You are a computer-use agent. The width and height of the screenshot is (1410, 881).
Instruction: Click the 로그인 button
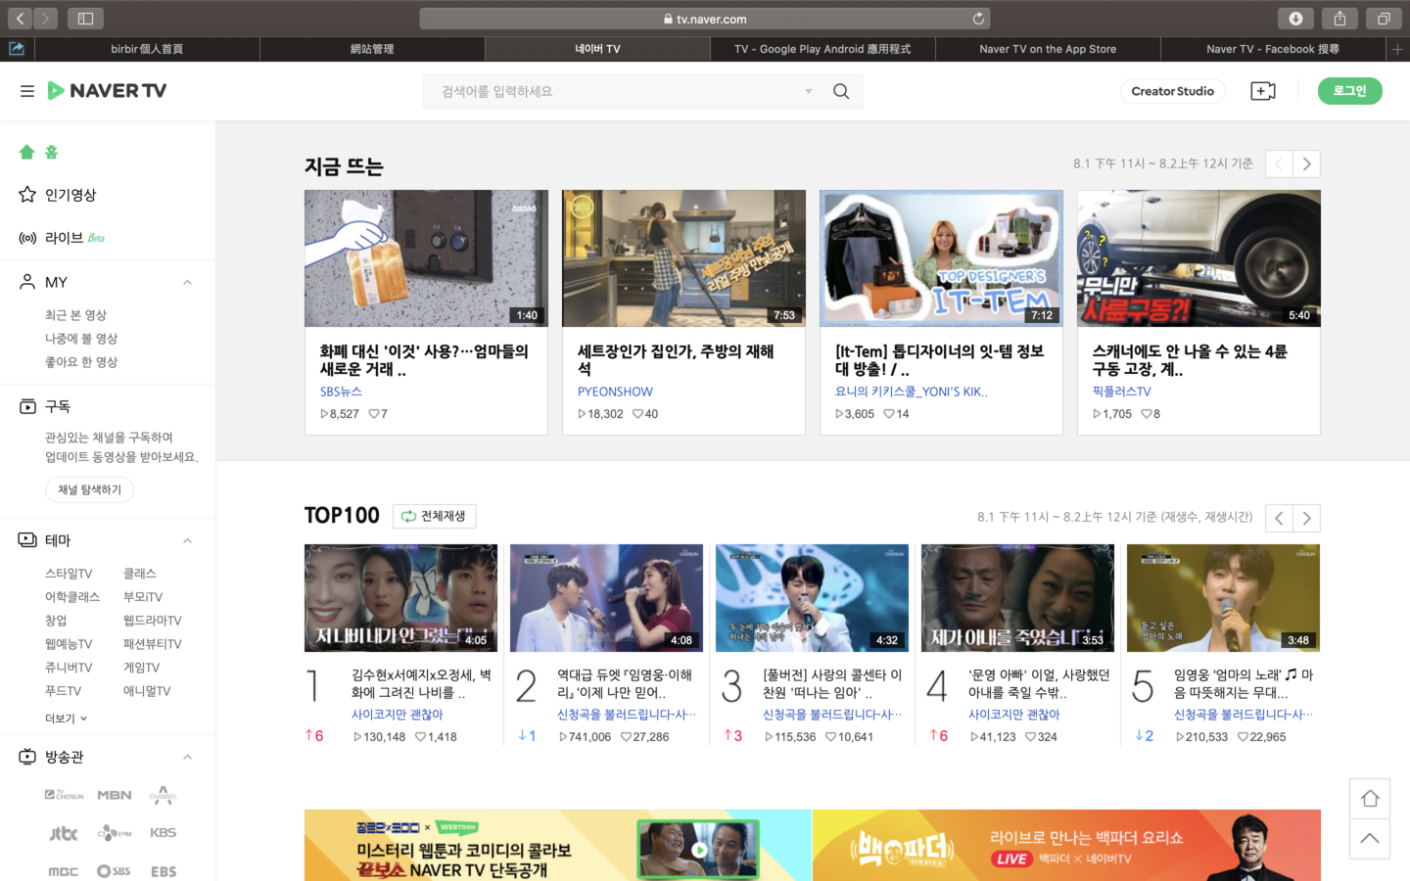(1349, 91)
